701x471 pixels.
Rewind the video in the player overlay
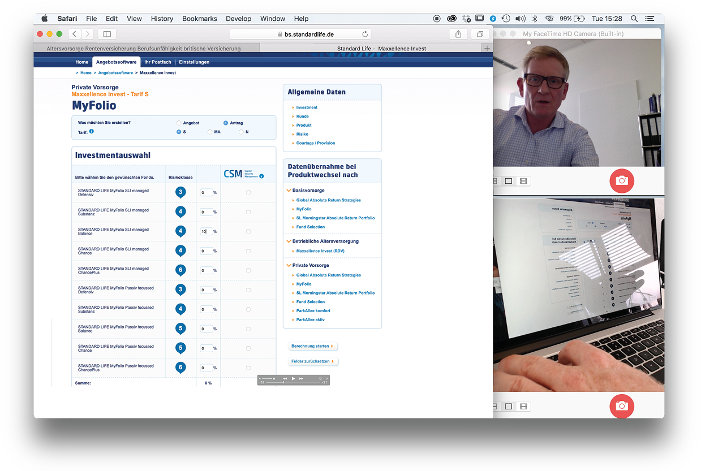(x=285, y=378)
